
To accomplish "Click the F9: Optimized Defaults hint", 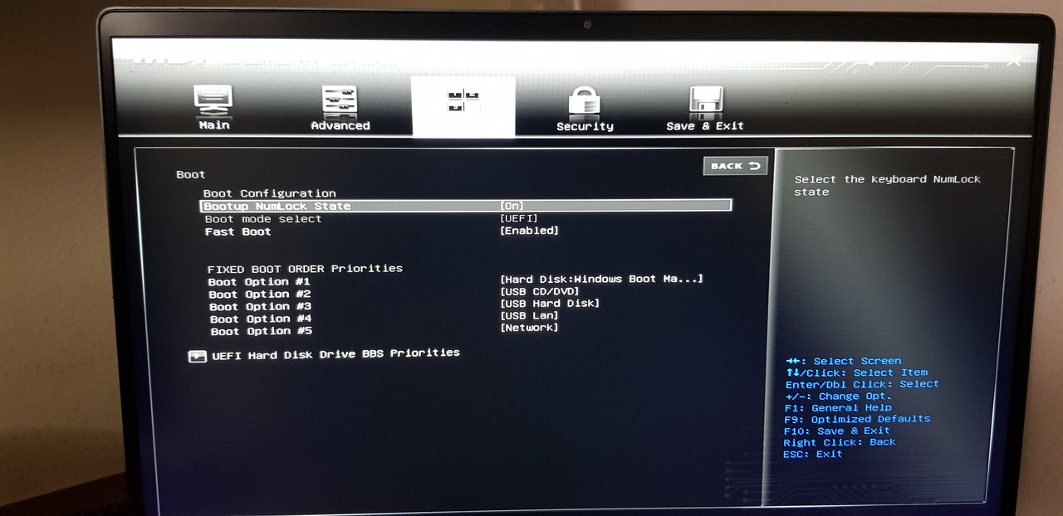I will pos(857,420).
